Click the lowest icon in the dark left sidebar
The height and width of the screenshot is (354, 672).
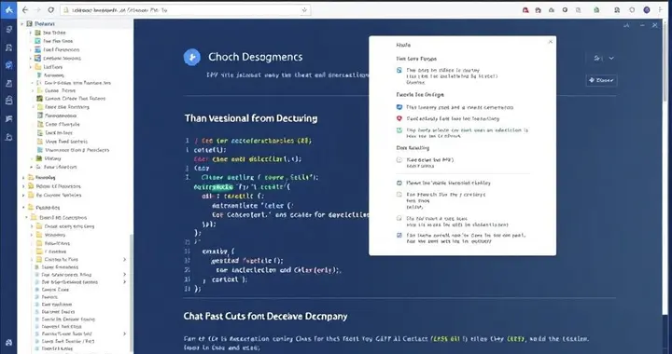[x=8, y=343]
